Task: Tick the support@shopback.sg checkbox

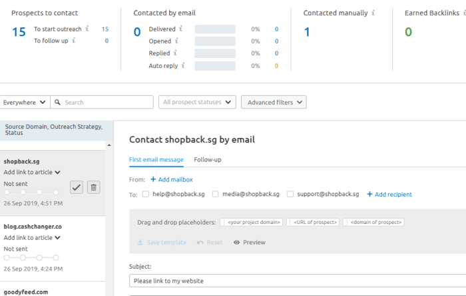Action: coord(290,194)
